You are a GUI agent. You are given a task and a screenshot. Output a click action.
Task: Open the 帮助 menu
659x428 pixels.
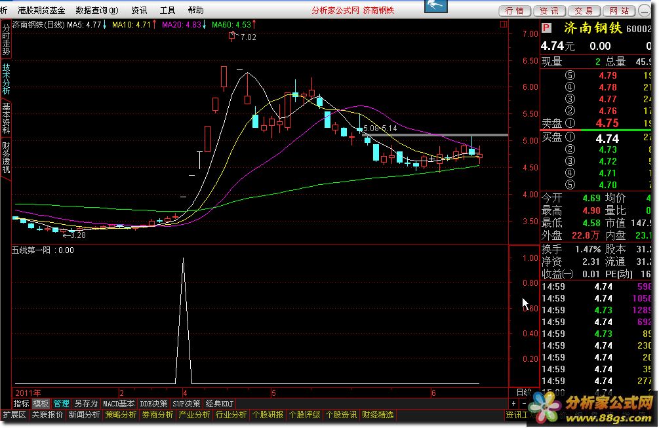196,10
